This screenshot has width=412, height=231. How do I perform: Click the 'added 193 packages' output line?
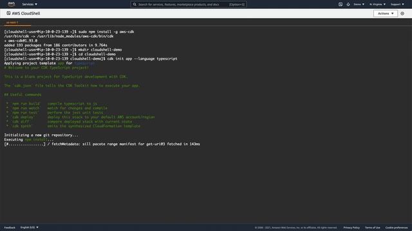click(x=55, y=46)
